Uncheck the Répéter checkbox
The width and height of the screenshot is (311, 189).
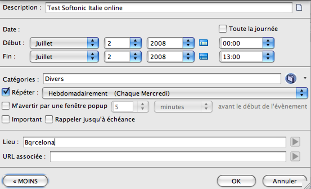coord(6,92)
